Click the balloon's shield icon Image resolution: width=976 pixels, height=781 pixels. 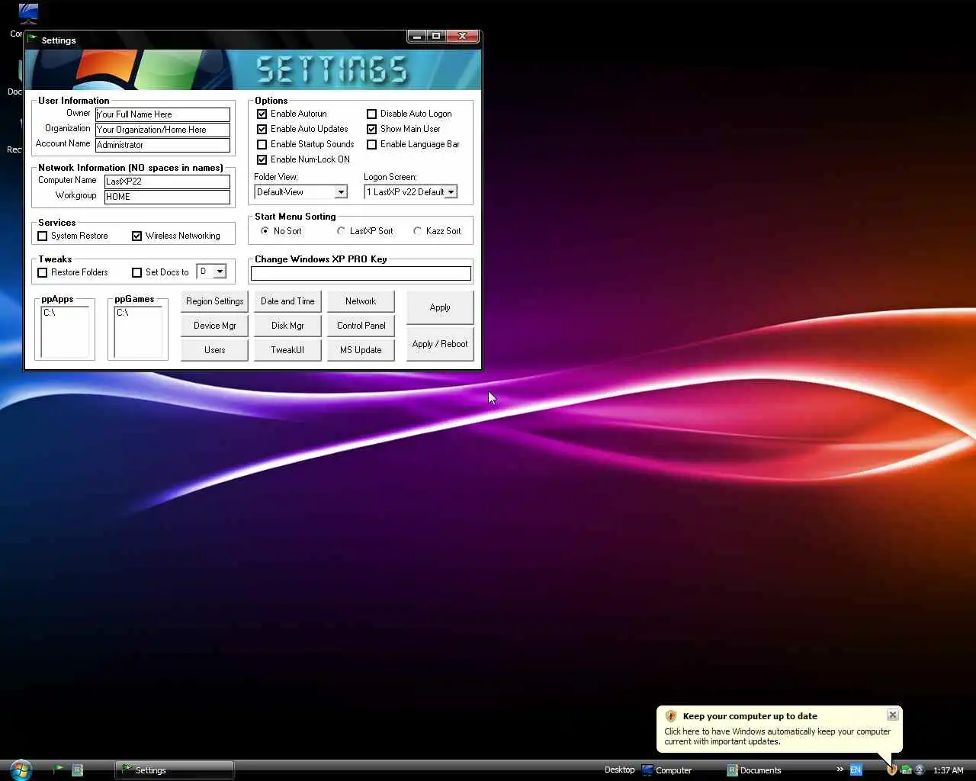[671, 716]
